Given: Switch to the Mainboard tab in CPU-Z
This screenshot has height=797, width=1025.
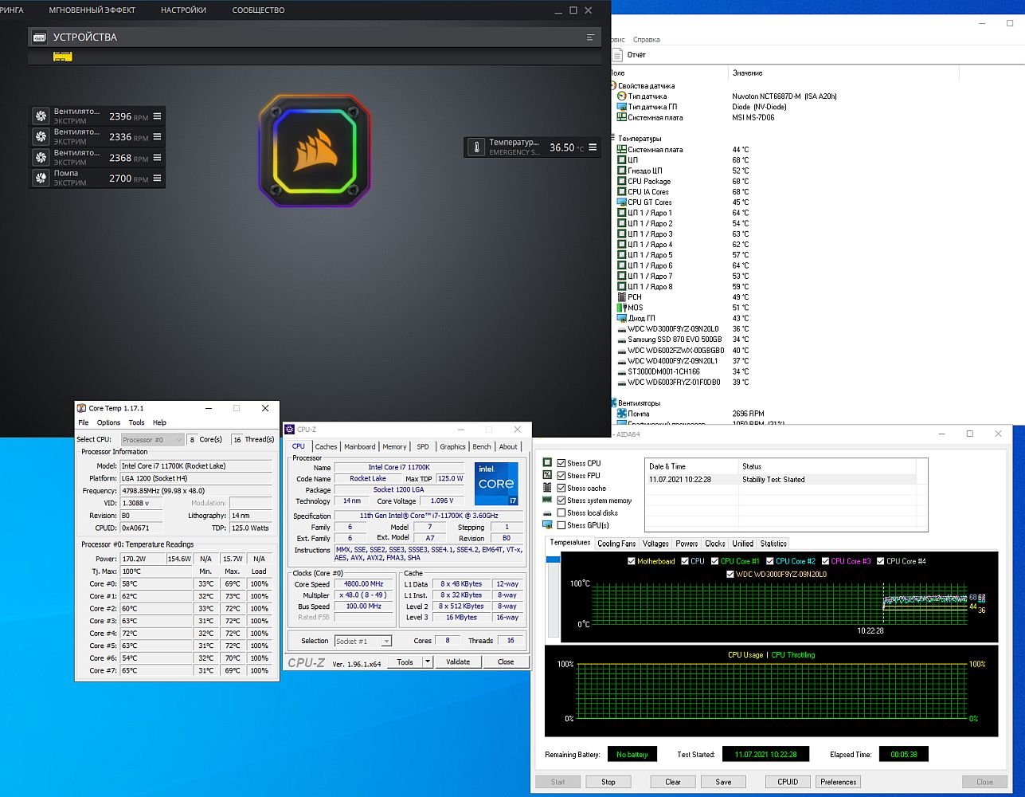Looking at the screenshot, I should (359, 446).
